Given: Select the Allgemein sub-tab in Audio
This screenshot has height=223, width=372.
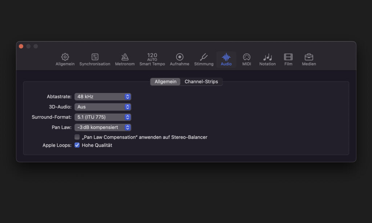Looking at the screenshot, I should pyautogui.click(x=165, y=82).
